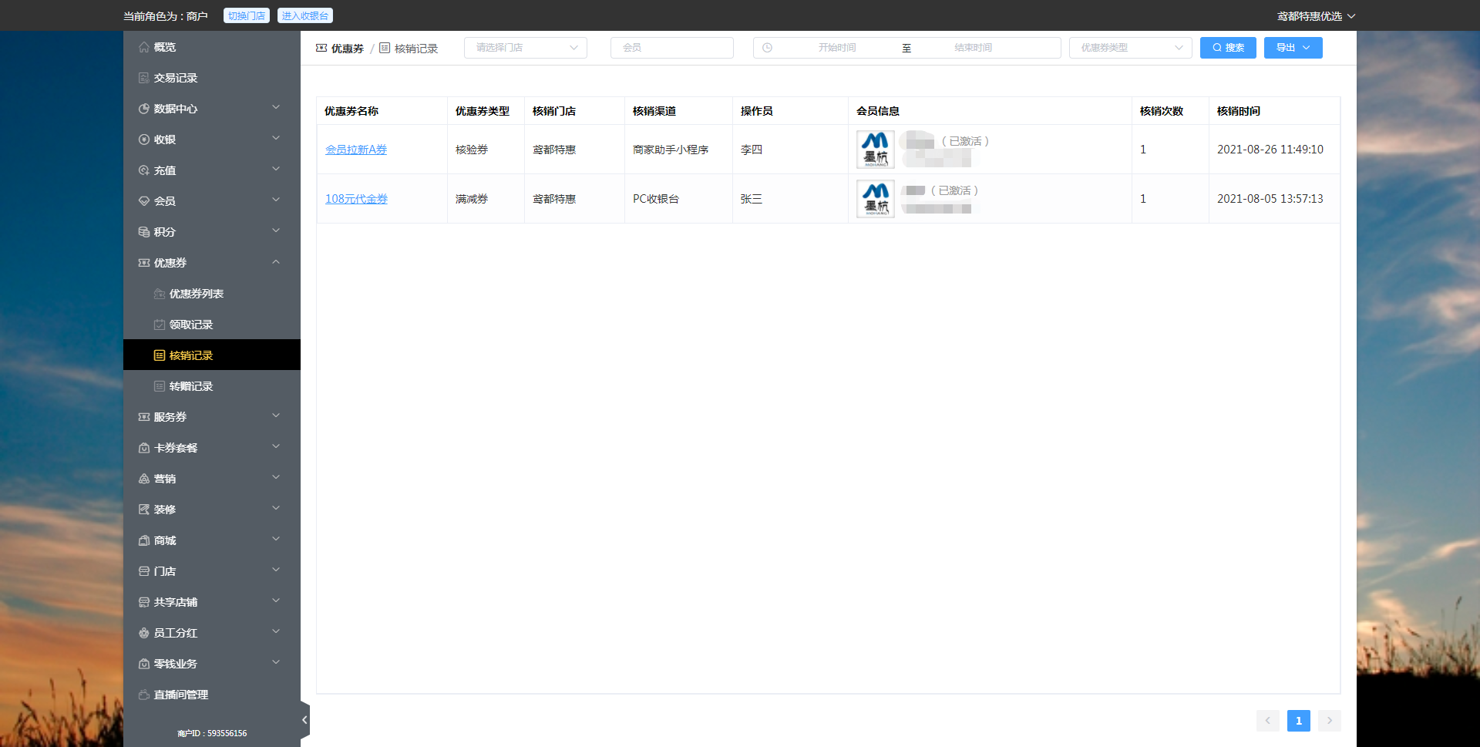The width and height of the screenshot is (1480, 747).
Task: Expand the 积分 menu chevron
Action: tap(276, 231)
